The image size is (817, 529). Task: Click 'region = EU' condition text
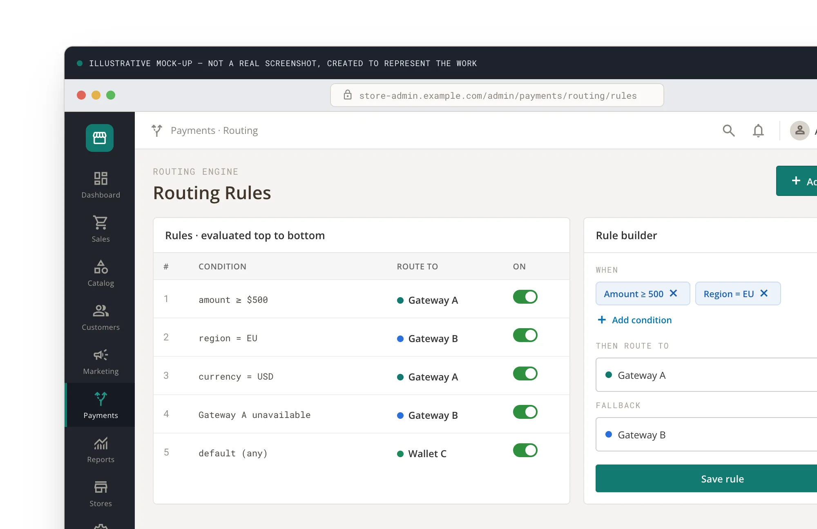click(228, 338)
